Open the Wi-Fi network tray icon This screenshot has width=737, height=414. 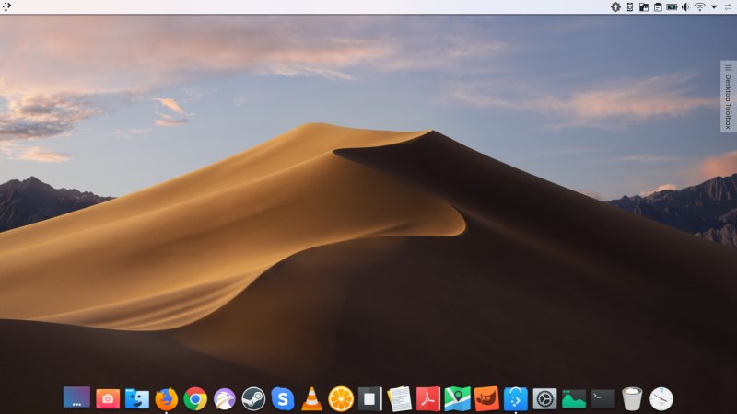point(700,6)
